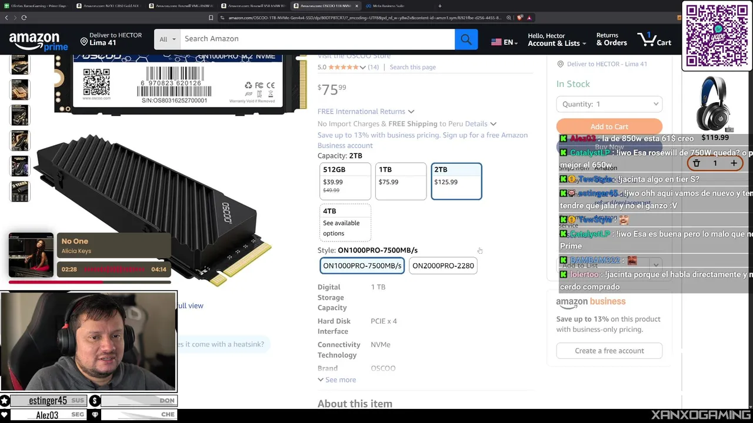Expand the FREE International Returns chevron
The width and height of the screenshot is (753, 423).
[x=411, y=112]
